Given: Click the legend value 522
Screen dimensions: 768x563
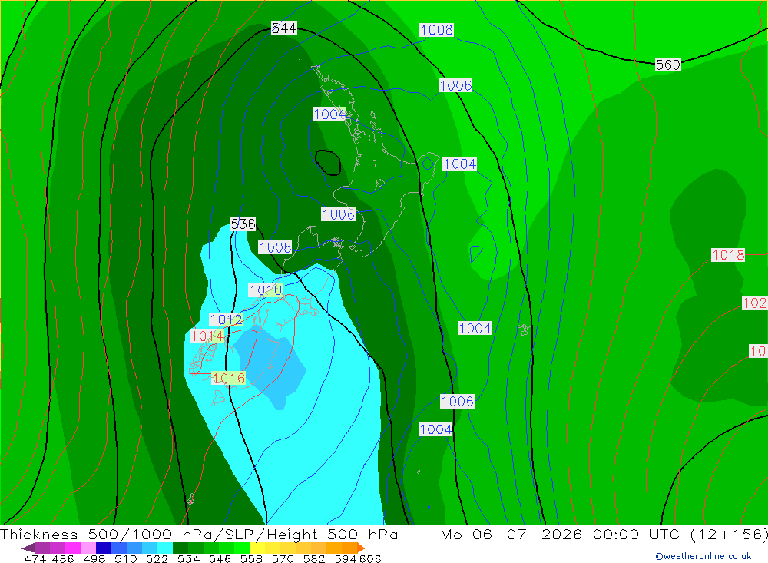Looking at the screenshot, I should (x=157, y=558).
